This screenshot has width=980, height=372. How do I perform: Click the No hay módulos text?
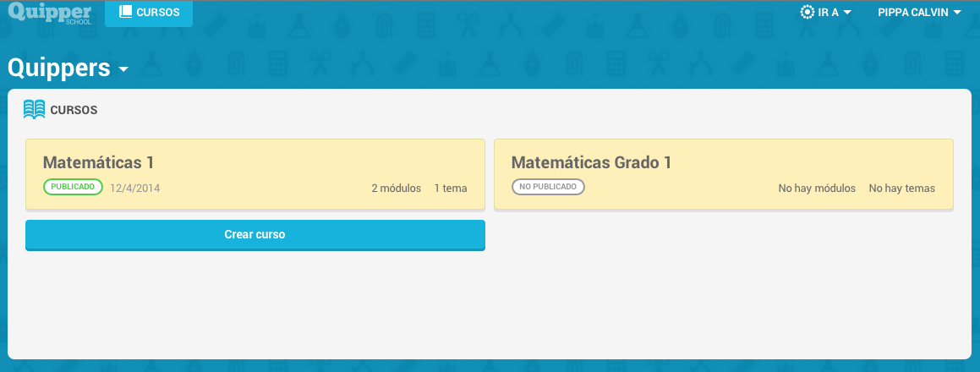(x=817, y=189)
